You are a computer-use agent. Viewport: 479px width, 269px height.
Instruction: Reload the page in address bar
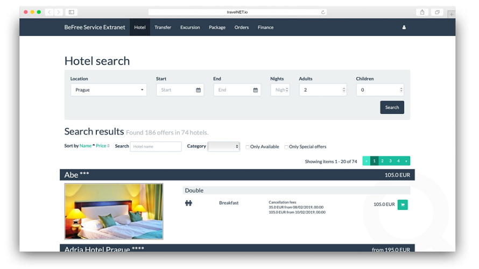[323, 12]
